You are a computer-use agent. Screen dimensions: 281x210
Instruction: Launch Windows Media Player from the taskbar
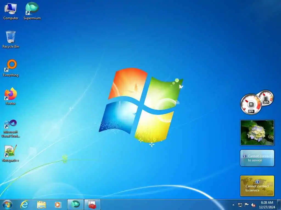point(58,205)
